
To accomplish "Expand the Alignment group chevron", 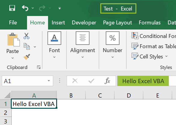I will coord(83,57).
